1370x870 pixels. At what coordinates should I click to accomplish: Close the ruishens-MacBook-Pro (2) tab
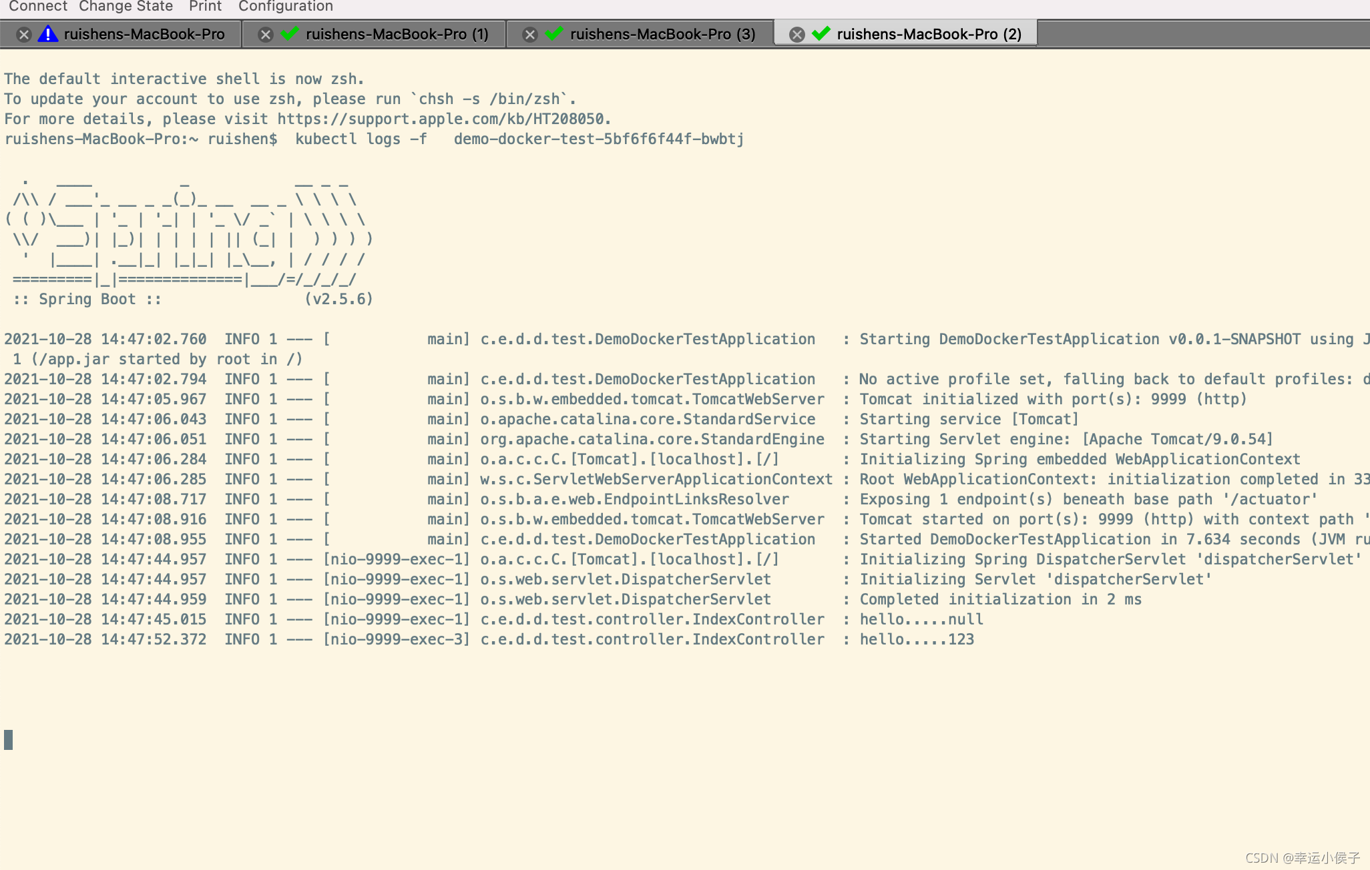pos(796,35)
